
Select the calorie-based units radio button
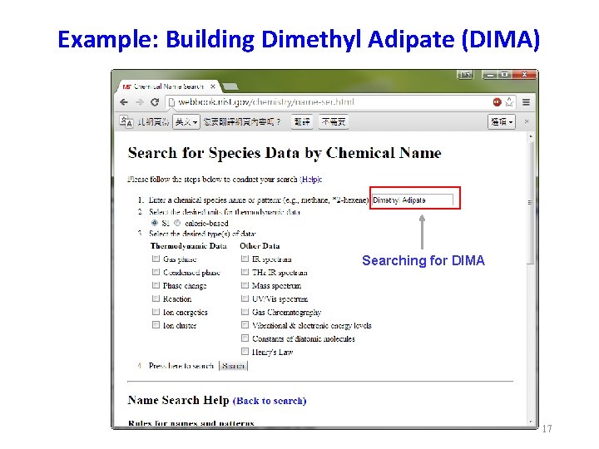coord(177,223)
